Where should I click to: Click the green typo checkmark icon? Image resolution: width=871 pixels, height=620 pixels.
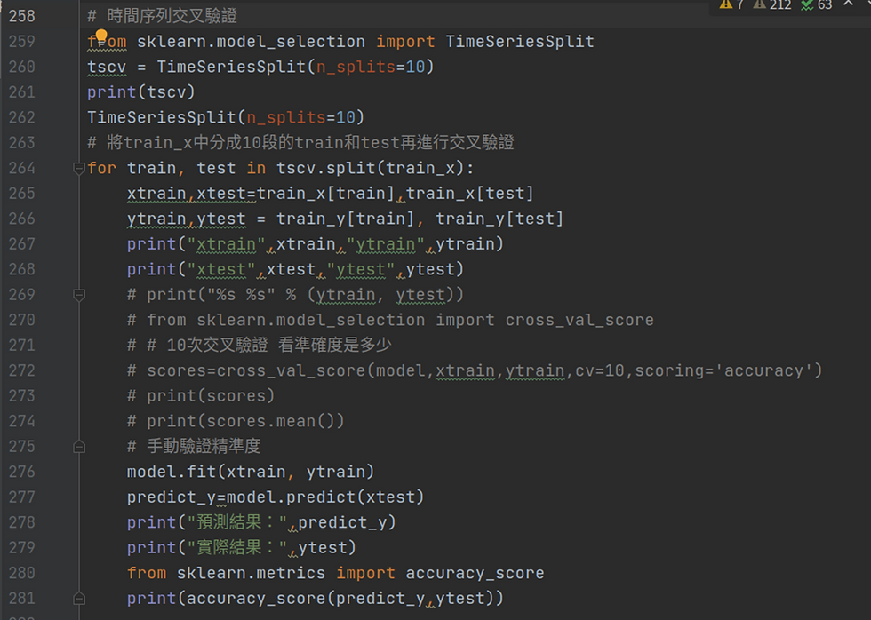(807, 5)
